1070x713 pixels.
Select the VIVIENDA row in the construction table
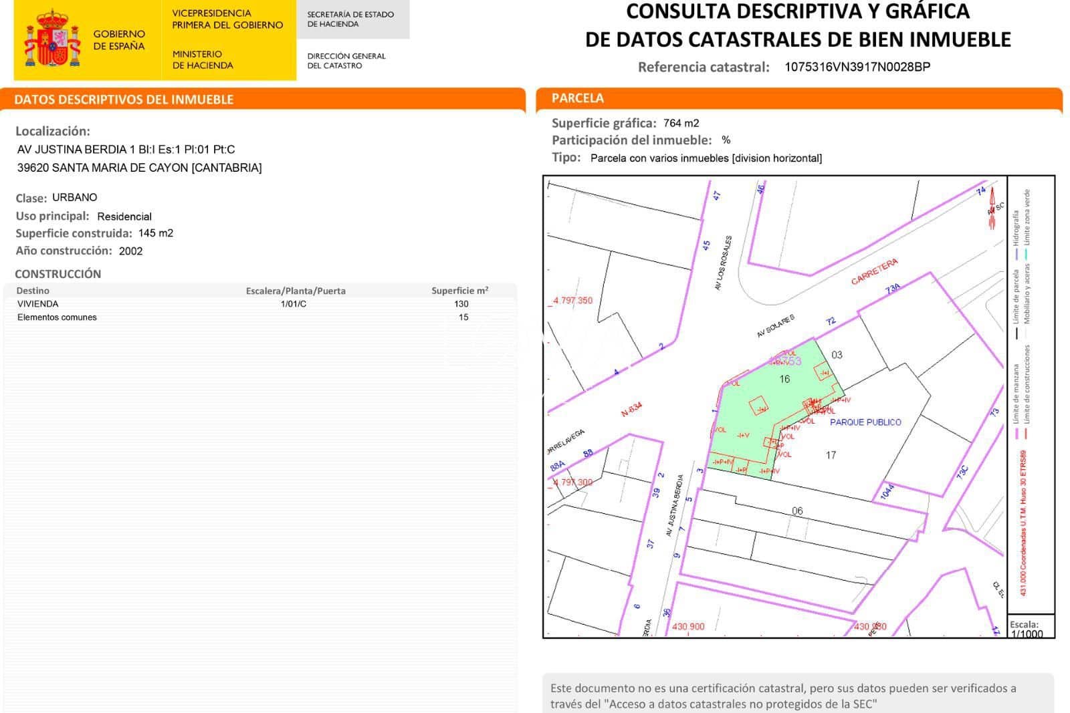(x=38, y=304)
